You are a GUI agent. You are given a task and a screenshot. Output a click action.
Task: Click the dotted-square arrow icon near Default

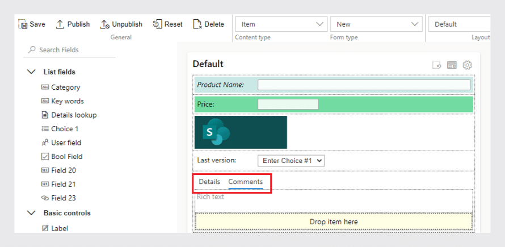coord(437,65)
